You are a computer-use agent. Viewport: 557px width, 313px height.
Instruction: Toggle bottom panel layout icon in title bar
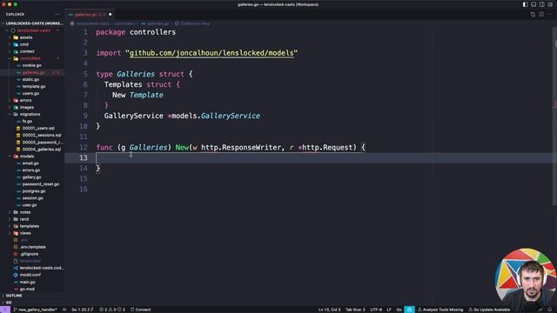[x=534, y=4]
